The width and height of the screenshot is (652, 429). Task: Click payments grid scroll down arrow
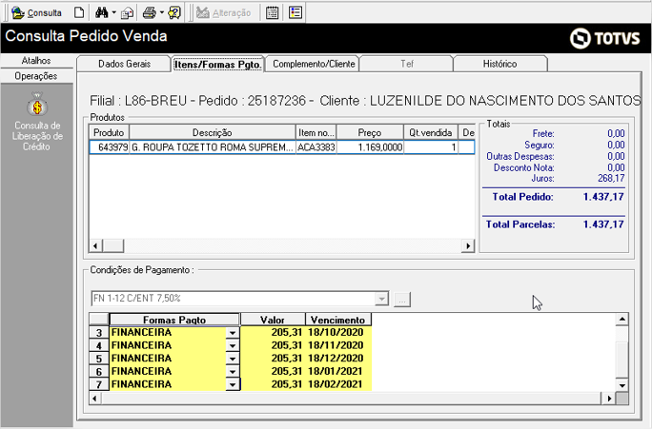[x=622, y=385]
